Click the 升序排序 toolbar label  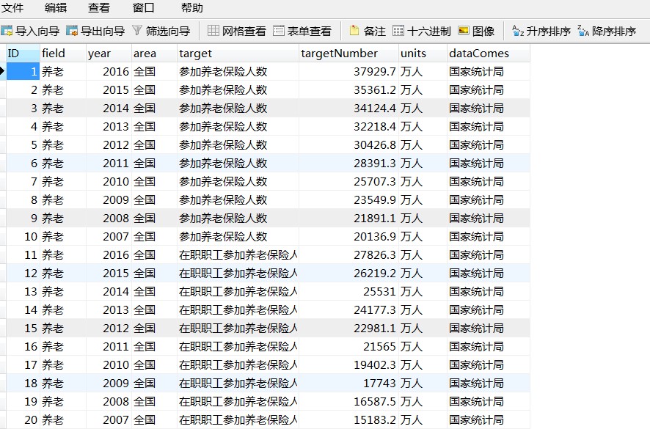pos(549,31)
